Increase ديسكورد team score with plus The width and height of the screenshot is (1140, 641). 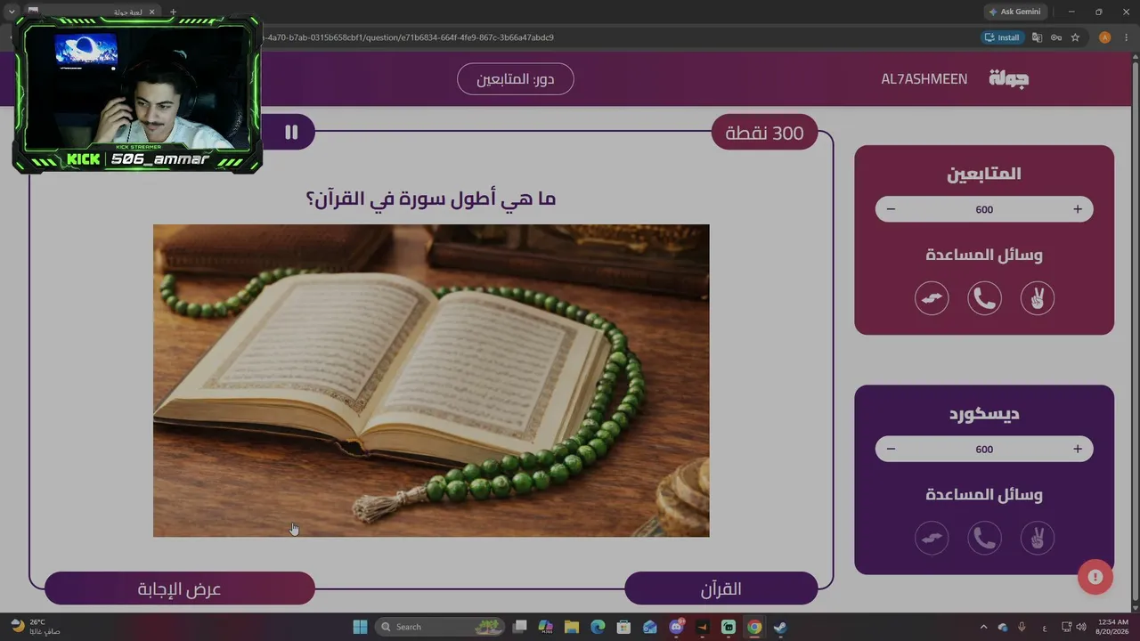click(1078, 449)
